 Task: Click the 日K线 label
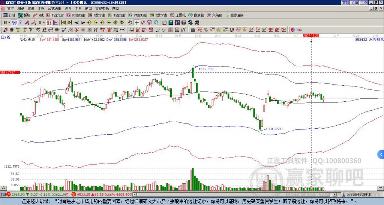6,37
